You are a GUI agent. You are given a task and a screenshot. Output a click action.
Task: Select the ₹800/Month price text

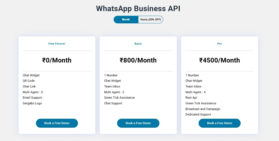click(x=138, y=60)
